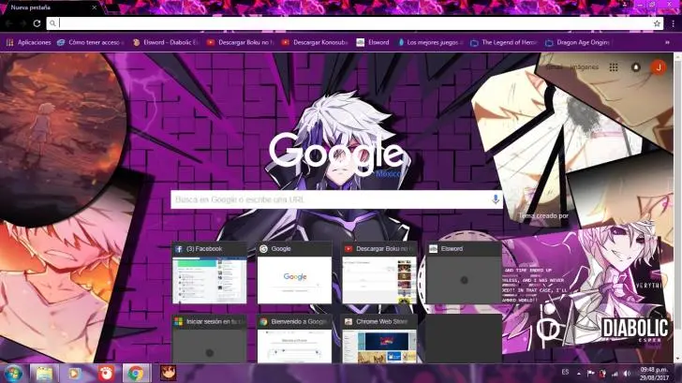682x383 pixels.
Task: Click the Google account avatar J
Action: (x=658, y=67)
